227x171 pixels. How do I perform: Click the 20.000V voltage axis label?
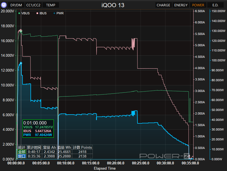[x=7, y=11]
